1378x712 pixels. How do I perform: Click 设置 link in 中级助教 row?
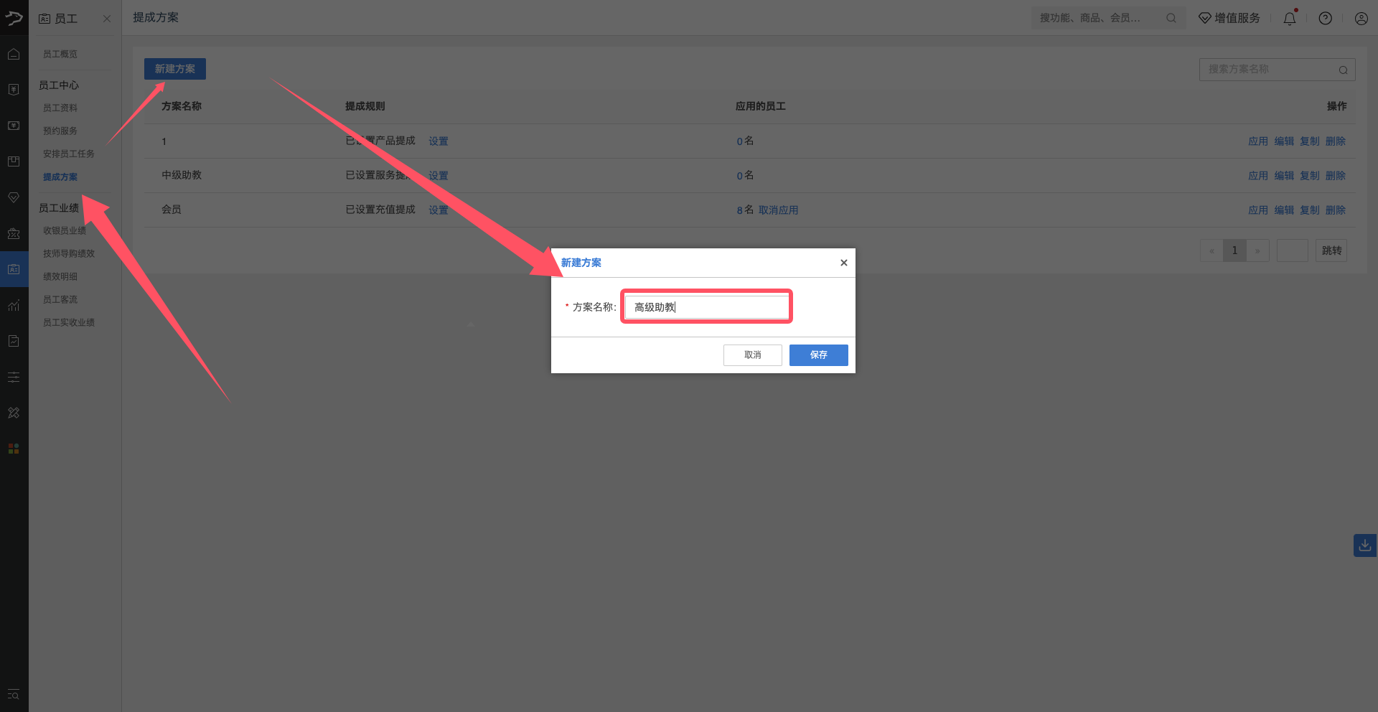pos(439,176)
